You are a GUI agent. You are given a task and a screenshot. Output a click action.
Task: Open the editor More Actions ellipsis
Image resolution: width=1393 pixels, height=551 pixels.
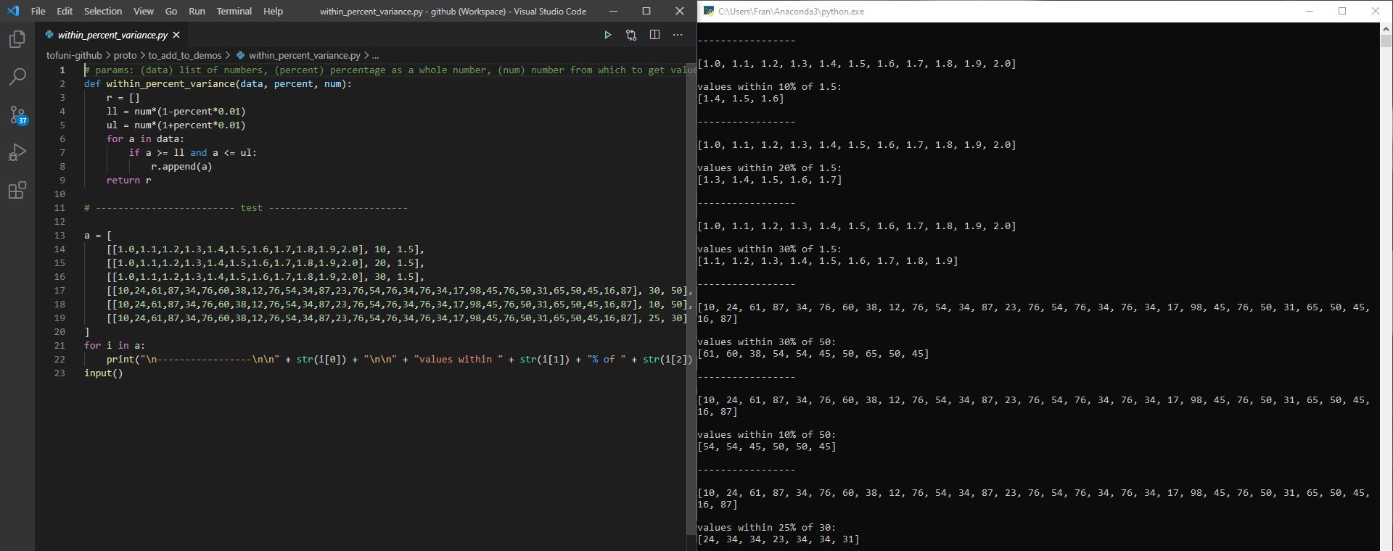(x=678, y=35)
